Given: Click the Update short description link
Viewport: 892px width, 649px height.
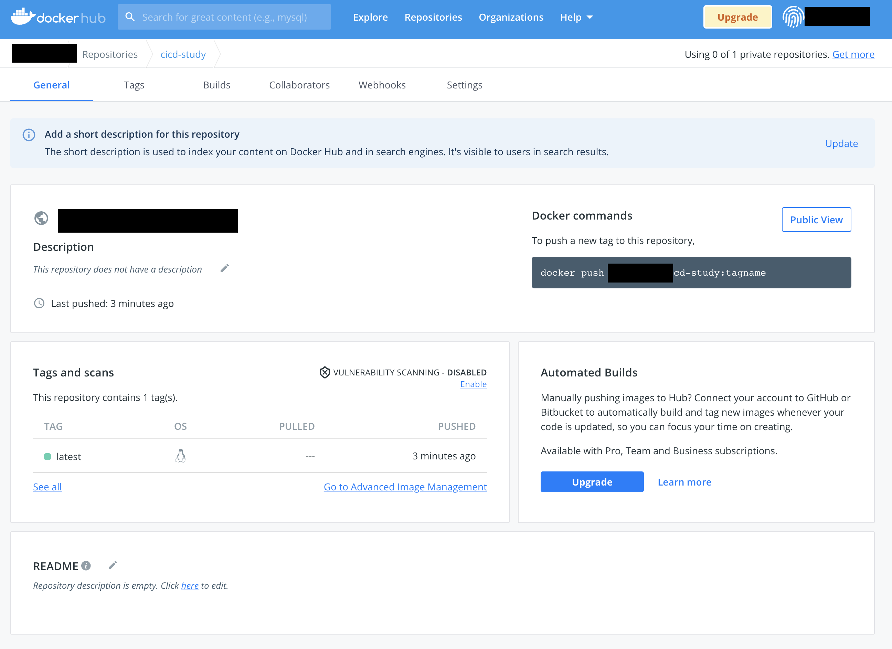Looking at the screenshot, I should click(841, 143).
